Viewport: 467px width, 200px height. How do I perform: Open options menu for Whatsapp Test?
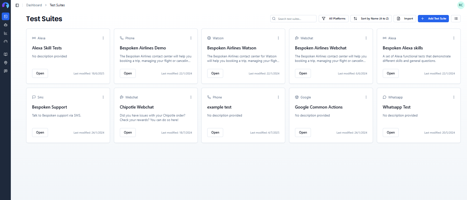point(454,97)
